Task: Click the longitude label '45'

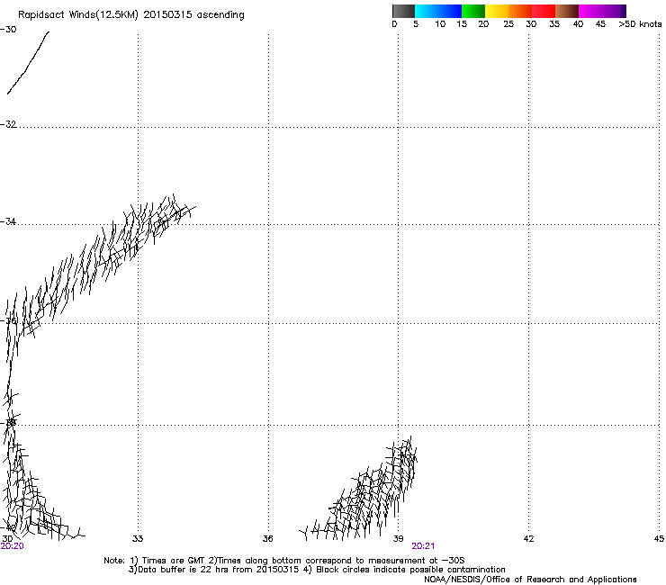Action: (659, 539)
